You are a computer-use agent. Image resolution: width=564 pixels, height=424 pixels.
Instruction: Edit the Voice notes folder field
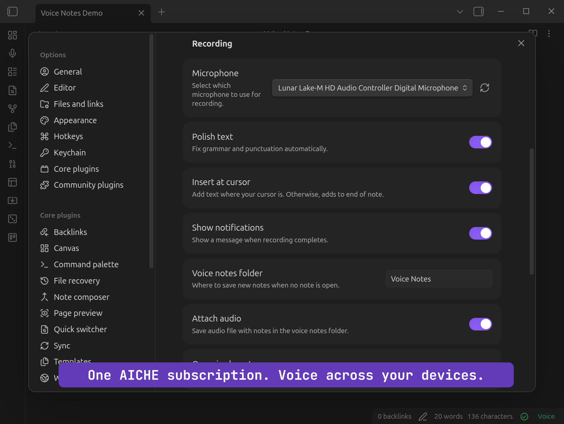point(439,279)
